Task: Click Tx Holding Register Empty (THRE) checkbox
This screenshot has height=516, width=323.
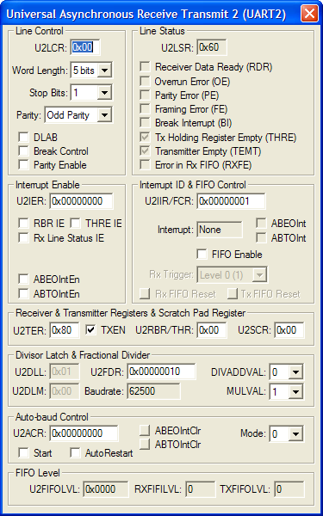Action: (x=145, y=138)
